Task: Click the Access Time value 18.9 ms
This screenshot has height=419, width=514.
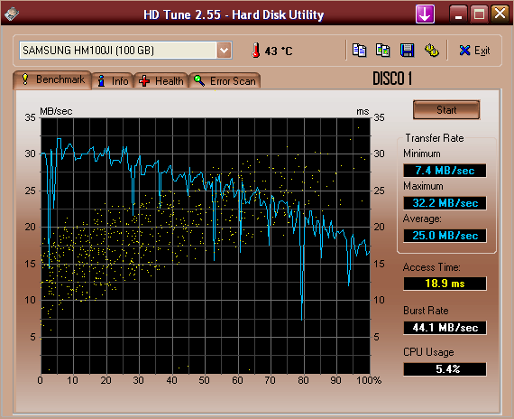Action: [x=445, y=284]
